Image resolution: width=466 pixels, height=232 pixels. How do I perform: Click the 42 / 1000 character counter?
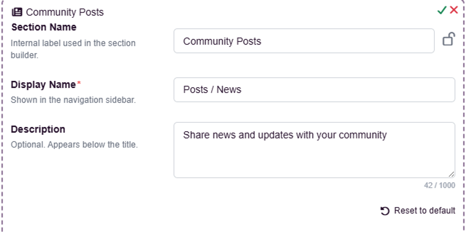pyautogui.click(x=440, y=185)
